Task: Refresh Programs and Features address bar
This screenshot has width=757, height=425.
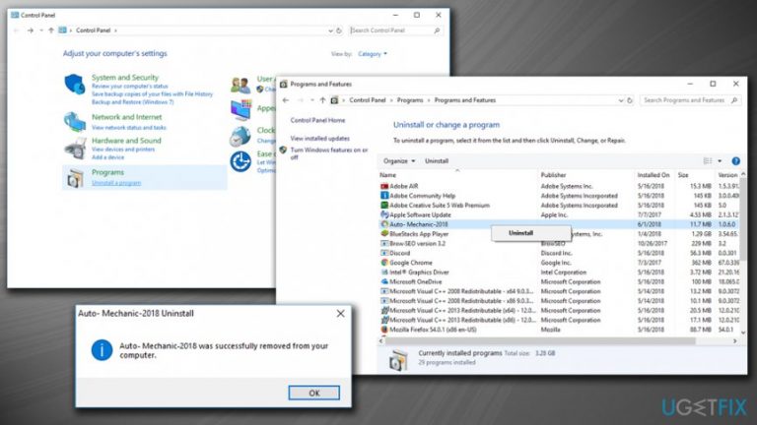Action: (630, 100)
